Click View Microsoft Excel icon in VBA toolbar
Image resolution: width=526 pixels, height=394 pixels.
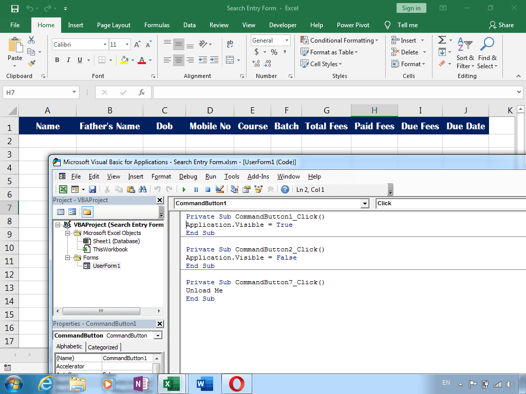click(63, 189)
